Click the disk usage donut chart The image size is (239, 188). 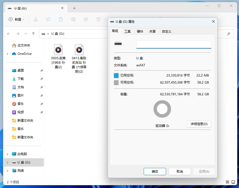(162, 109)
